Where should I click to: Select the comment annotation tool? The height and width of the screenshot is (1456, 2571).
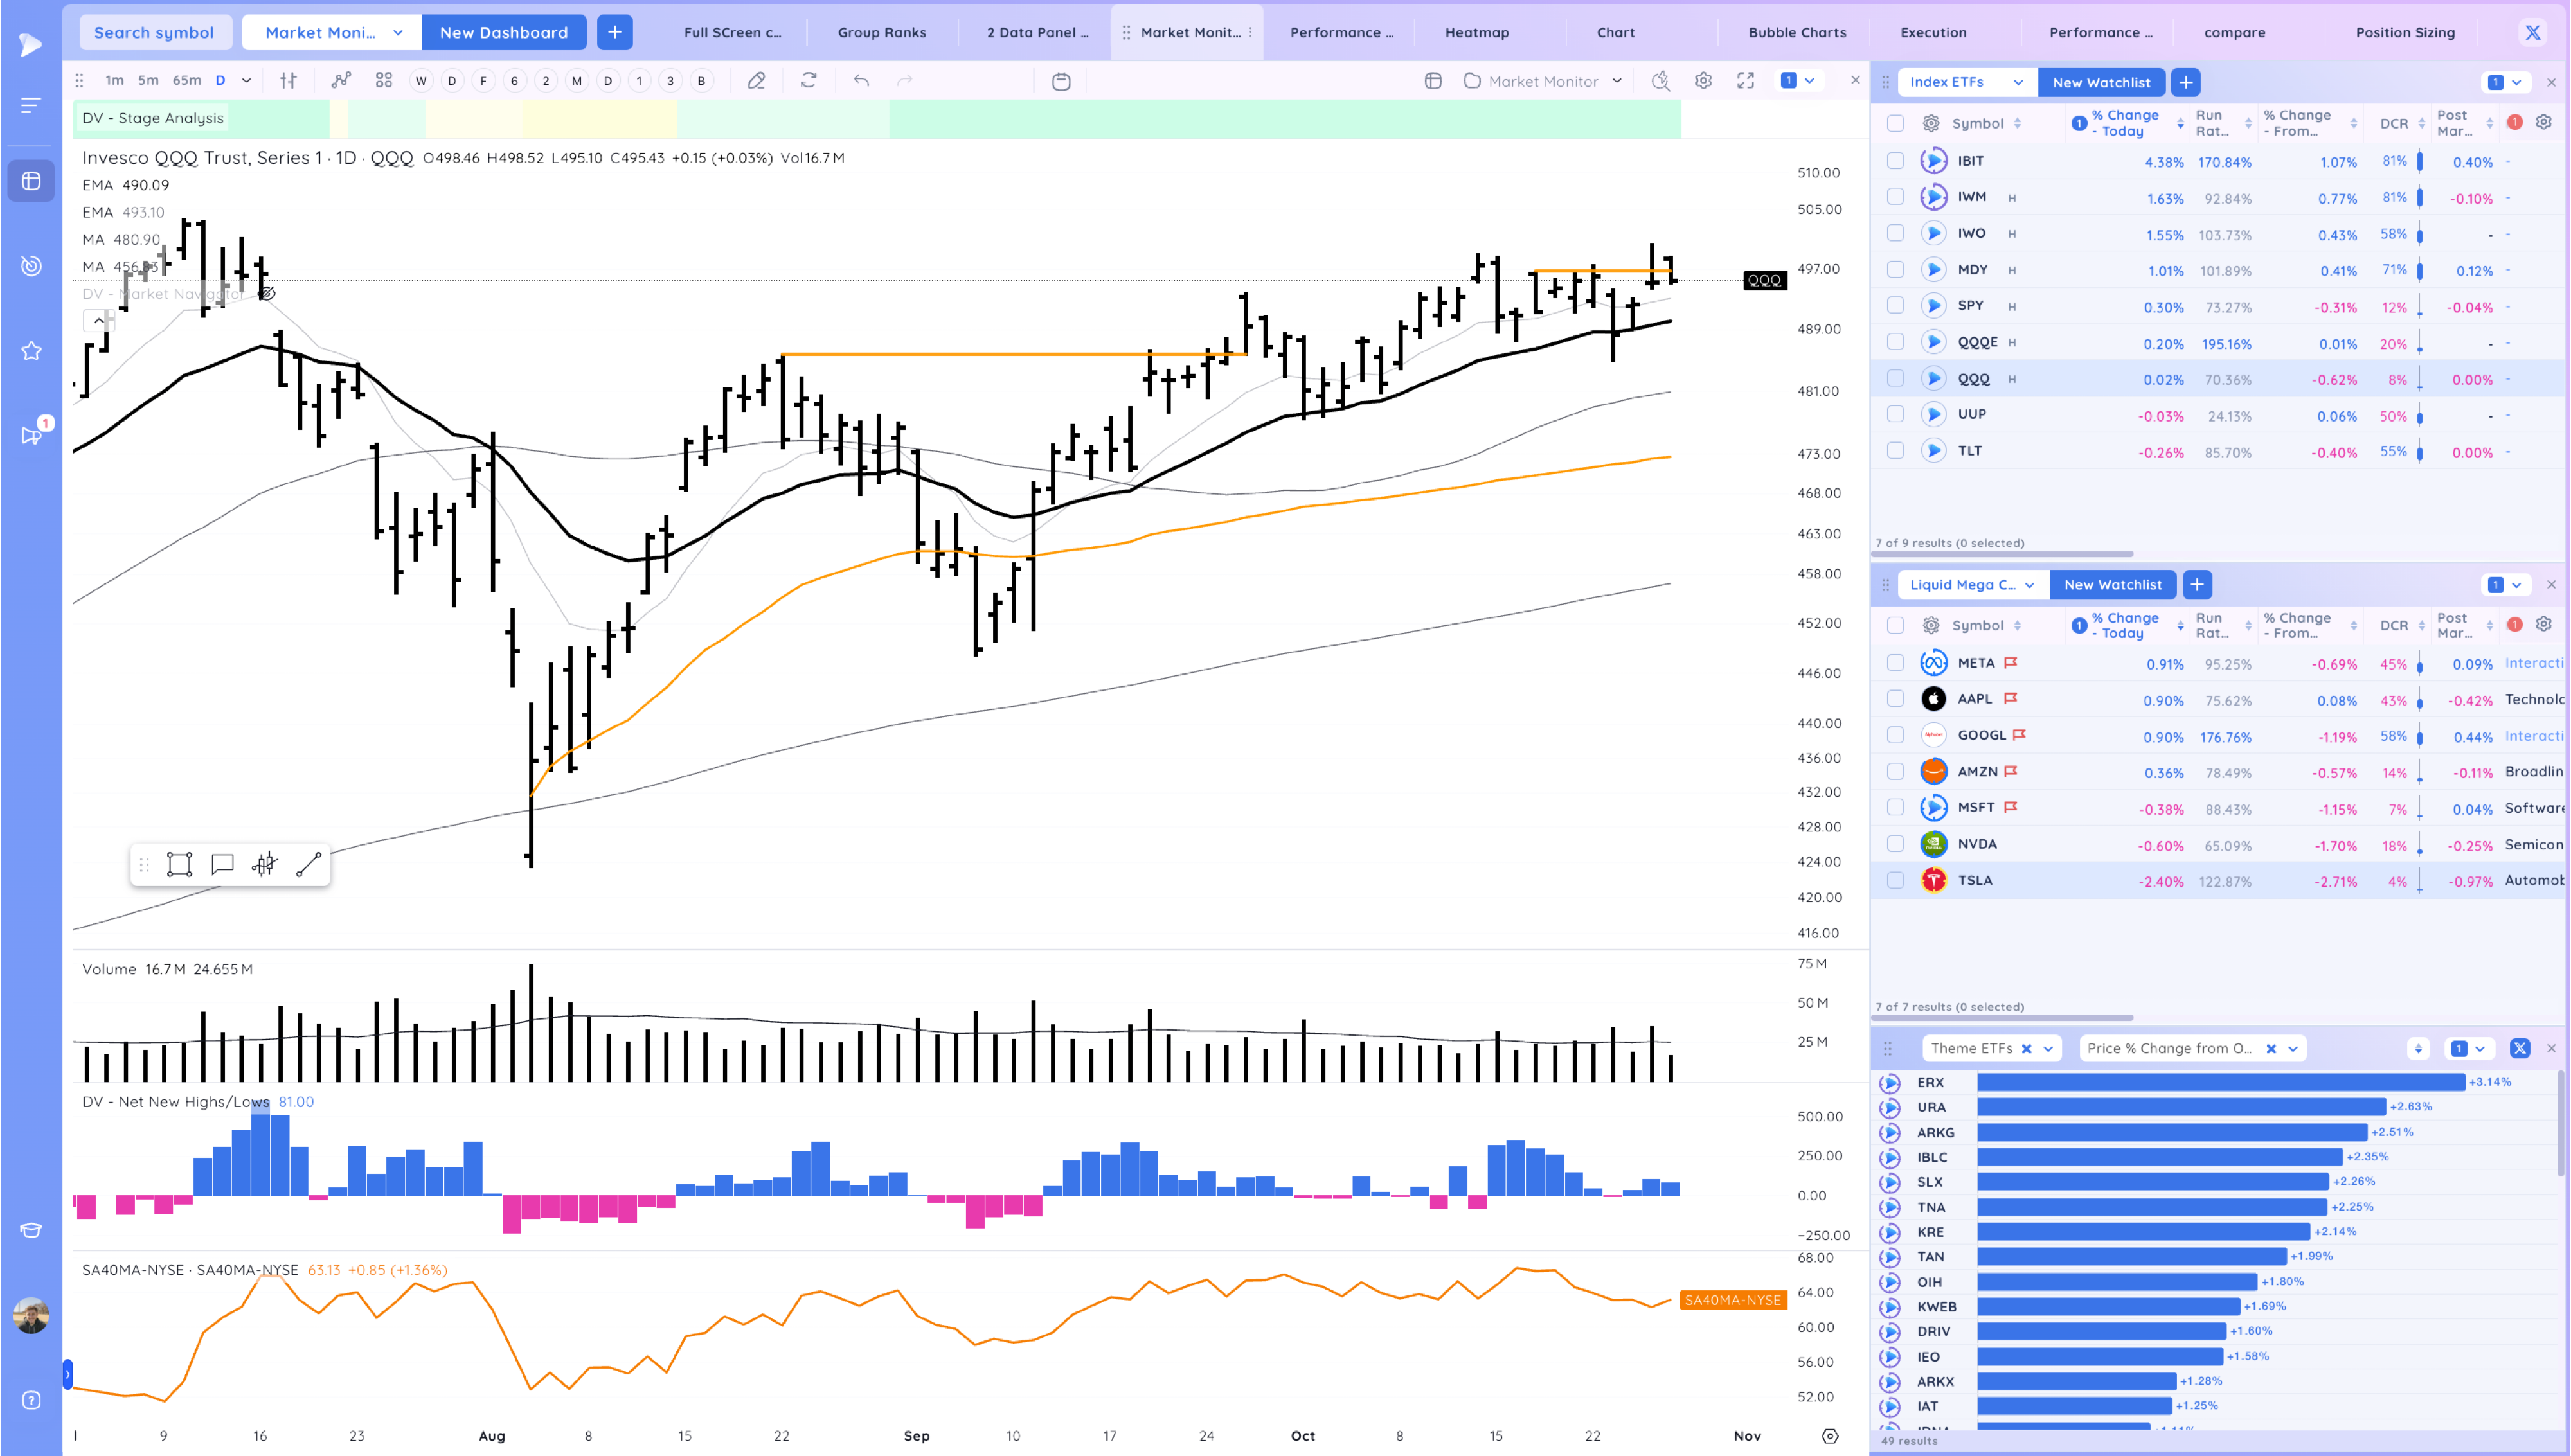point(222,865)
